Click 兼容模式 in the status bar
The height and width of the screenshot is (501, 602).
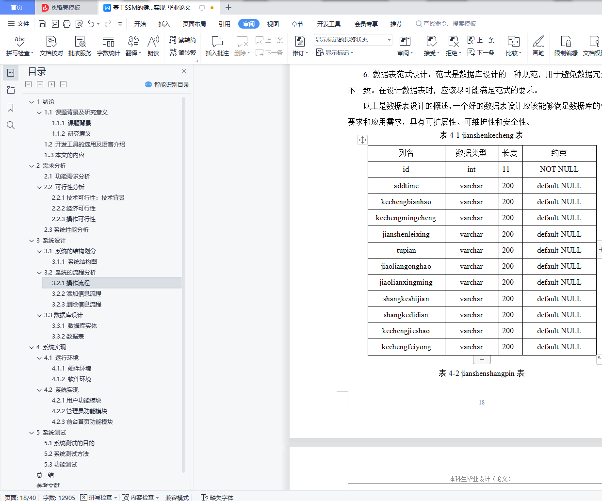pyautogui.click(x=177, y=498)
